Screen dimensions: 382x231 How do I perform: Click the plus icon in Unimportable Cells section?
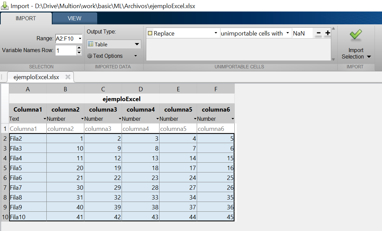tap(327, 33)
